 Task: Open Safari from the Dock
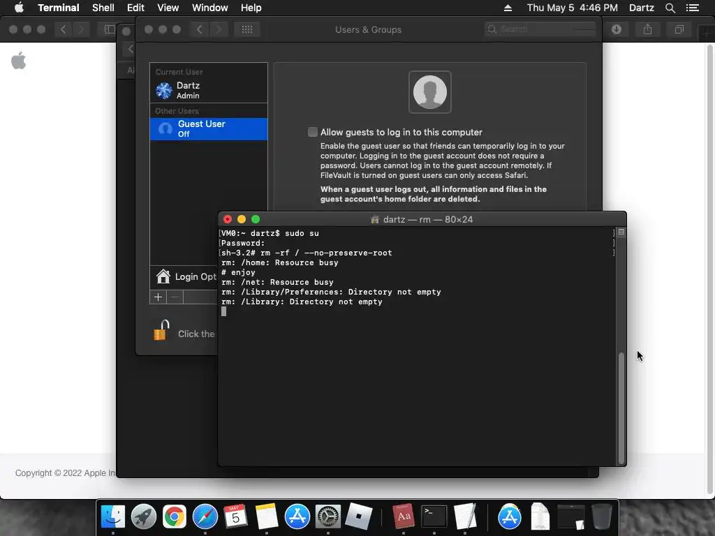tap(205, 516)
